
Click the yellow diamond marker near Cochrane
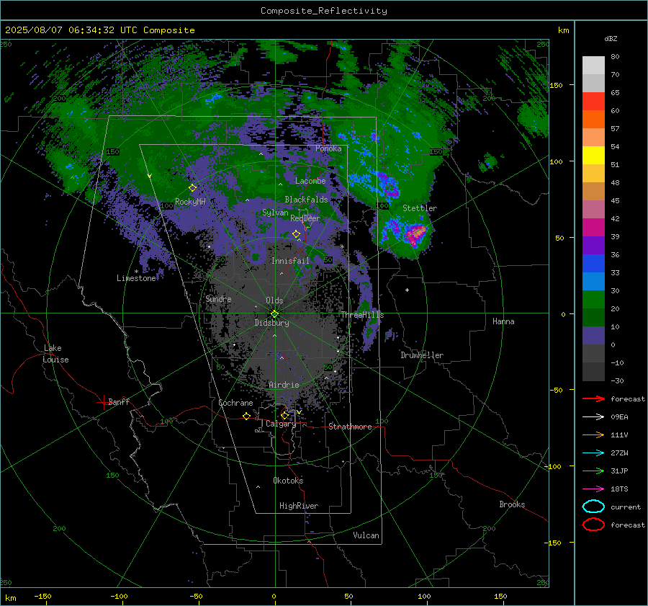pos(247,416)
